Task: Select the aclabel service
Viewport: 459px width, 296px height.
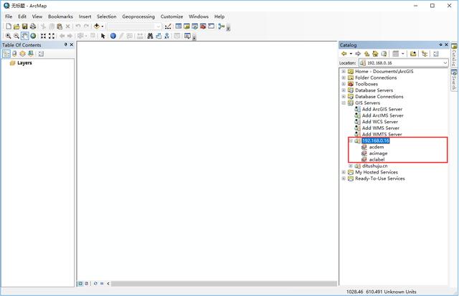Action: pyautogui.click(x=377, y=160)
